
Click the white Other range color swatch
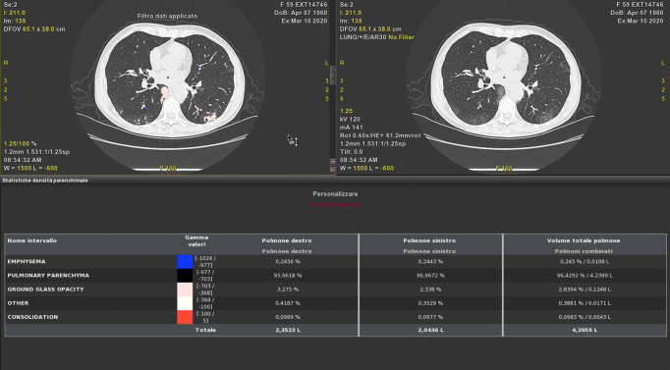click(185, 303)
